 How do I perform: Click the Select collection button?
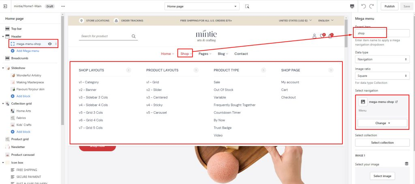(x=382, y=143)
